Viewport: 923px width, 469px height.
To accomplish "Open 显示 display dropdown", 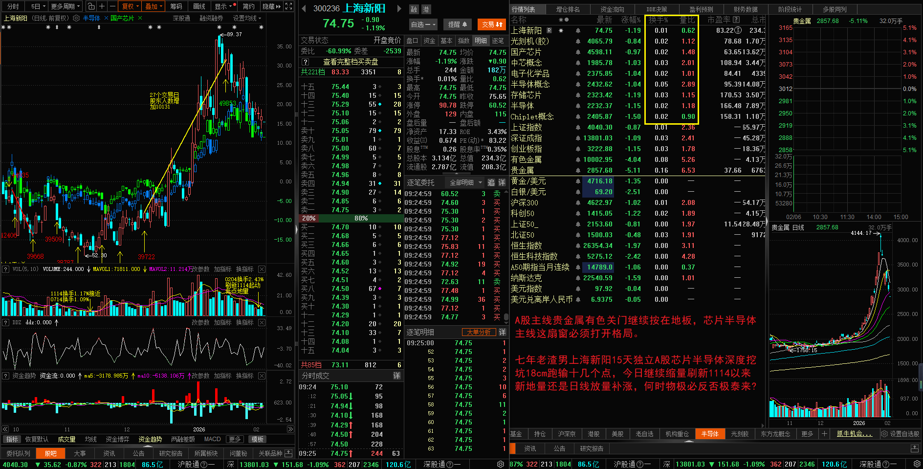I will (x=223, y=6).
